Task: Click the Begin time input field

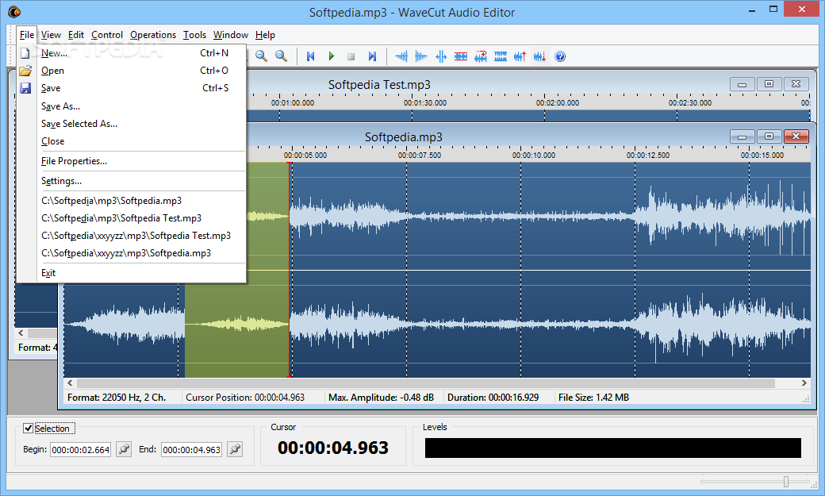Action: (80, 450)
